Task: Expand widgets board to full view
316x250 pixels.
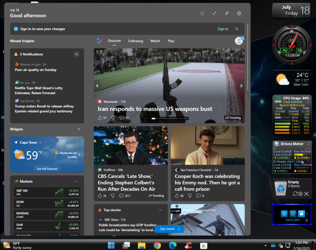Action: (x=214, y=13)
